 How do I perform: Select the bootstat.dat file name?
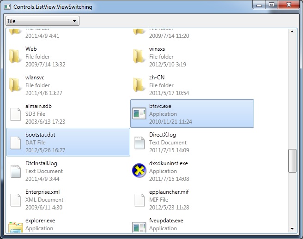click(41, 135)
